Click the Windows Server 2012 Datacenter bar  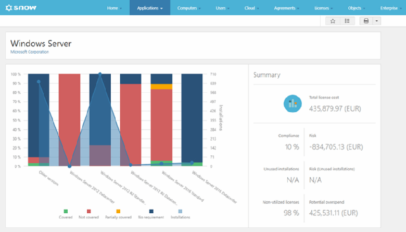[x=69, y=120]
